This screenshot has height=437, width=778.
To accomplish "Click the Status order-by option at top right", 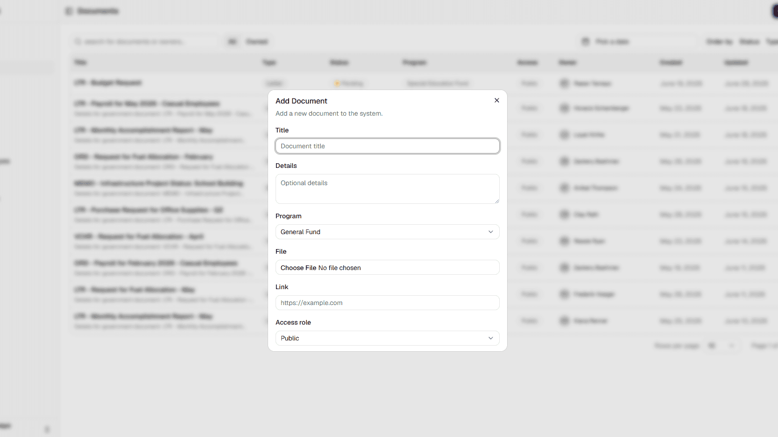I will (749, 42).
